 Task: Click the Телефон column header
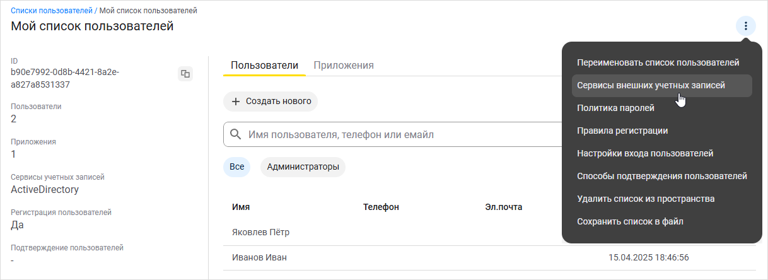point(381,207)
